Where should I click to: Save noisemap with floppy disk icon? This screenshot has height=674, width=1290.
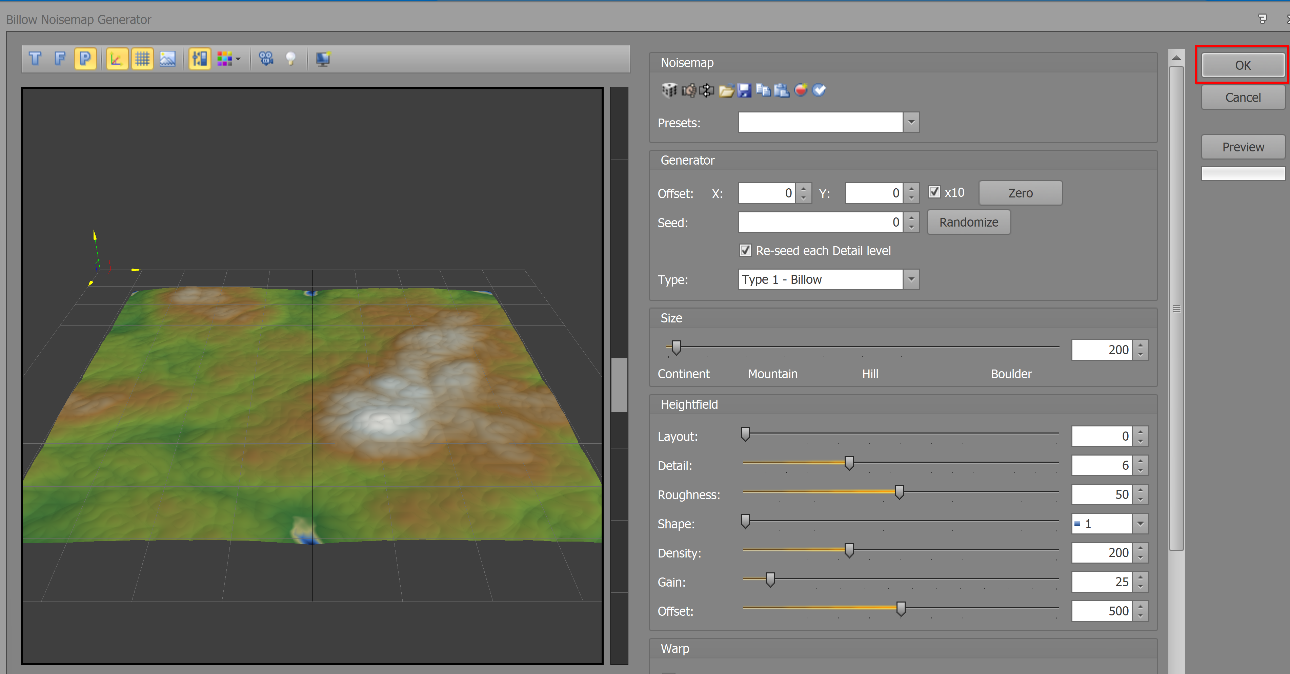coord(744,90)
